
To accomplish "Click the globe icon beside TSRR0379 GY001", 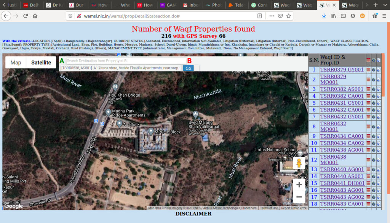I will (373, 70).
